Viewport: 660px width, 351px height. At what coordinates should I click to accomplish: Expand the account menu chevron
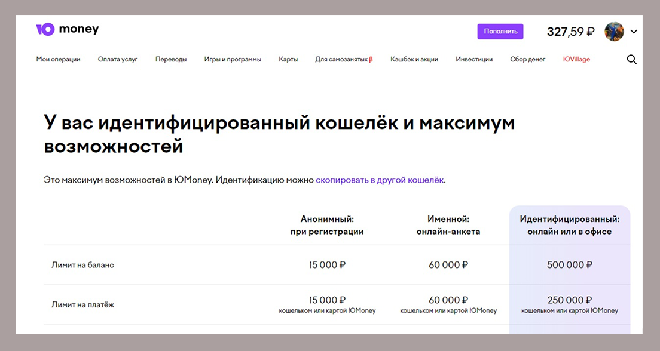(x=634, y=32)
